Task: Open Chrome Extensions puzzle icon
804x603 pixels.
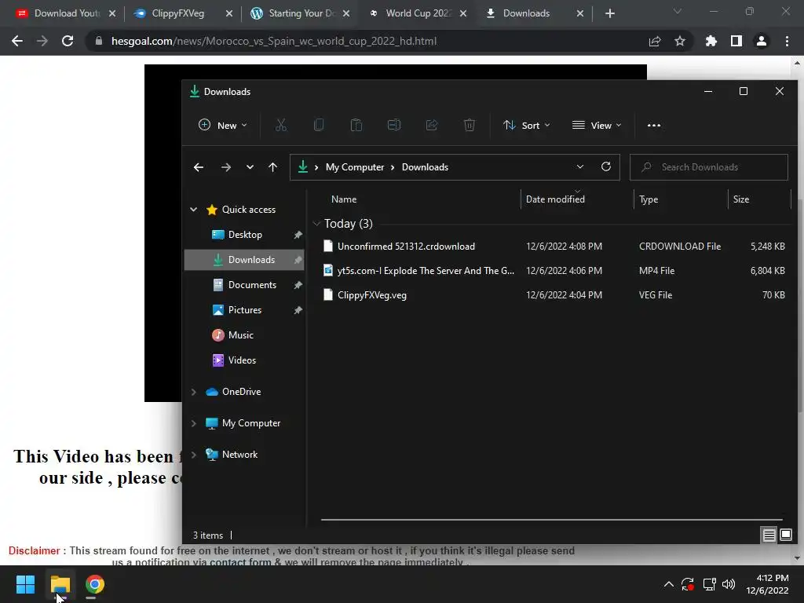Action: point(711,41)
